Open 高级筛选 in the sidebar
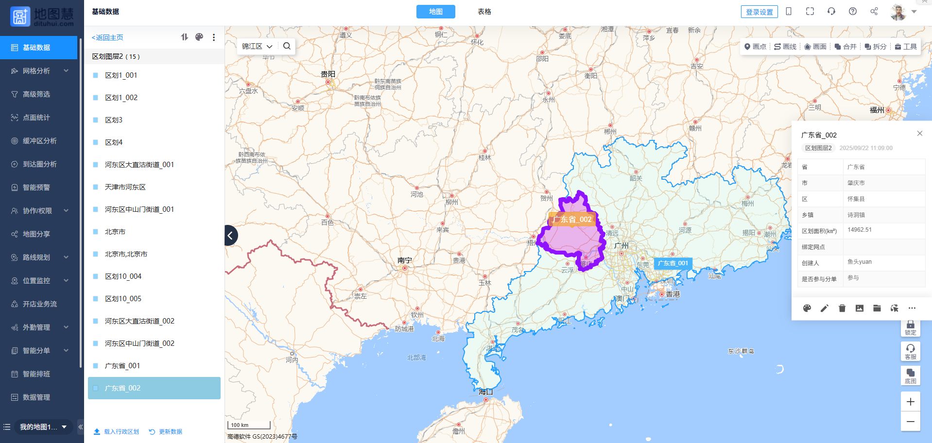This screenshot has width=932, height=443. tap(36, 94)
